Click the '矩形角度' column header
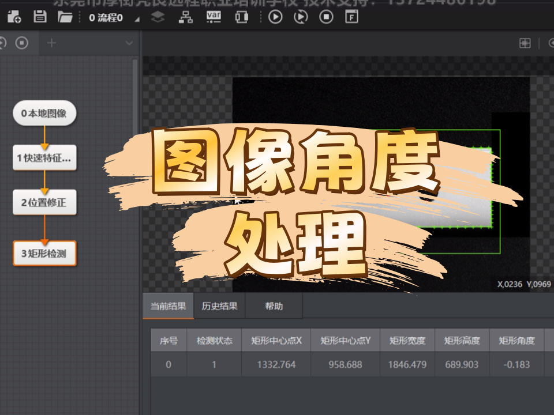The height and width of the screenshot is (415, 554). (x=516, y=341)
